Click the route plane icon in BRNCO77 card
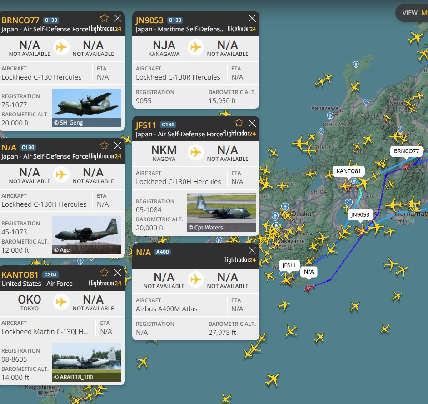The height and width of the screenshot is (404, 428). point(61,48)
